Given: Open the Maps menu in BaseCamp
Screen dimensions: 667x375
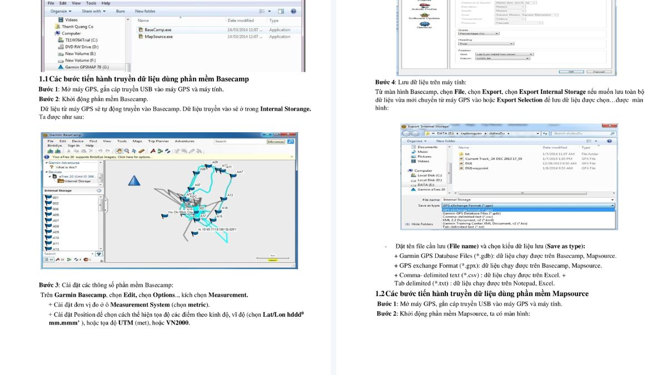Looking at the screenshot, I should point(137,141).
